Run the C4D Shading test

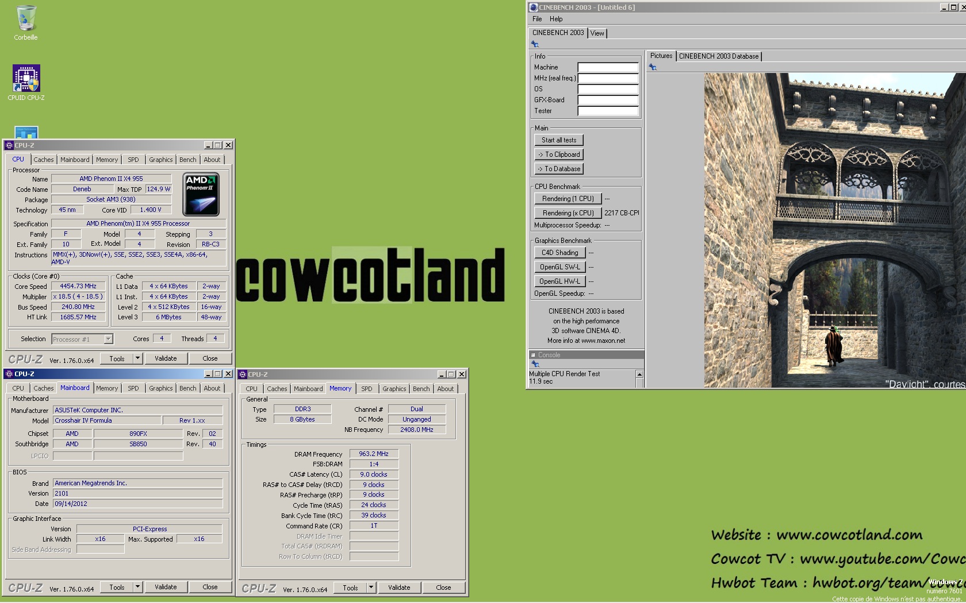click(560, 253)
